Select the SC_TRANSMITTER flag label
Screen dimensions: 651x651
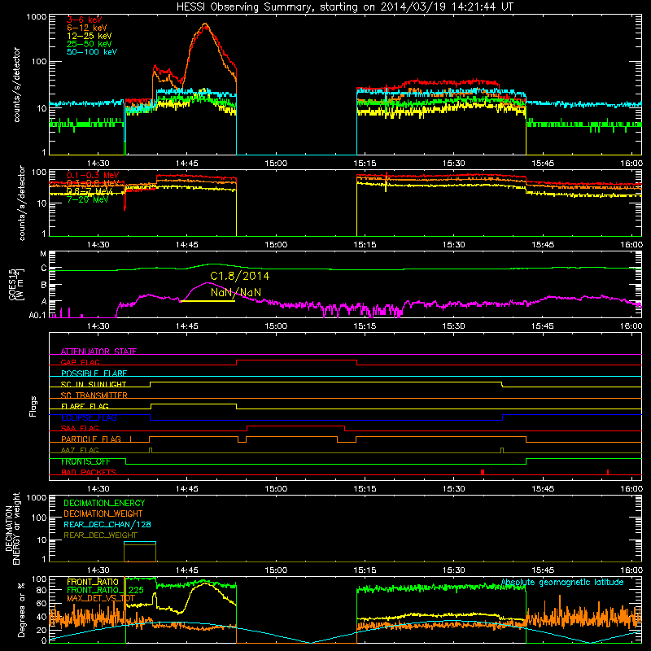coord(94,395)
